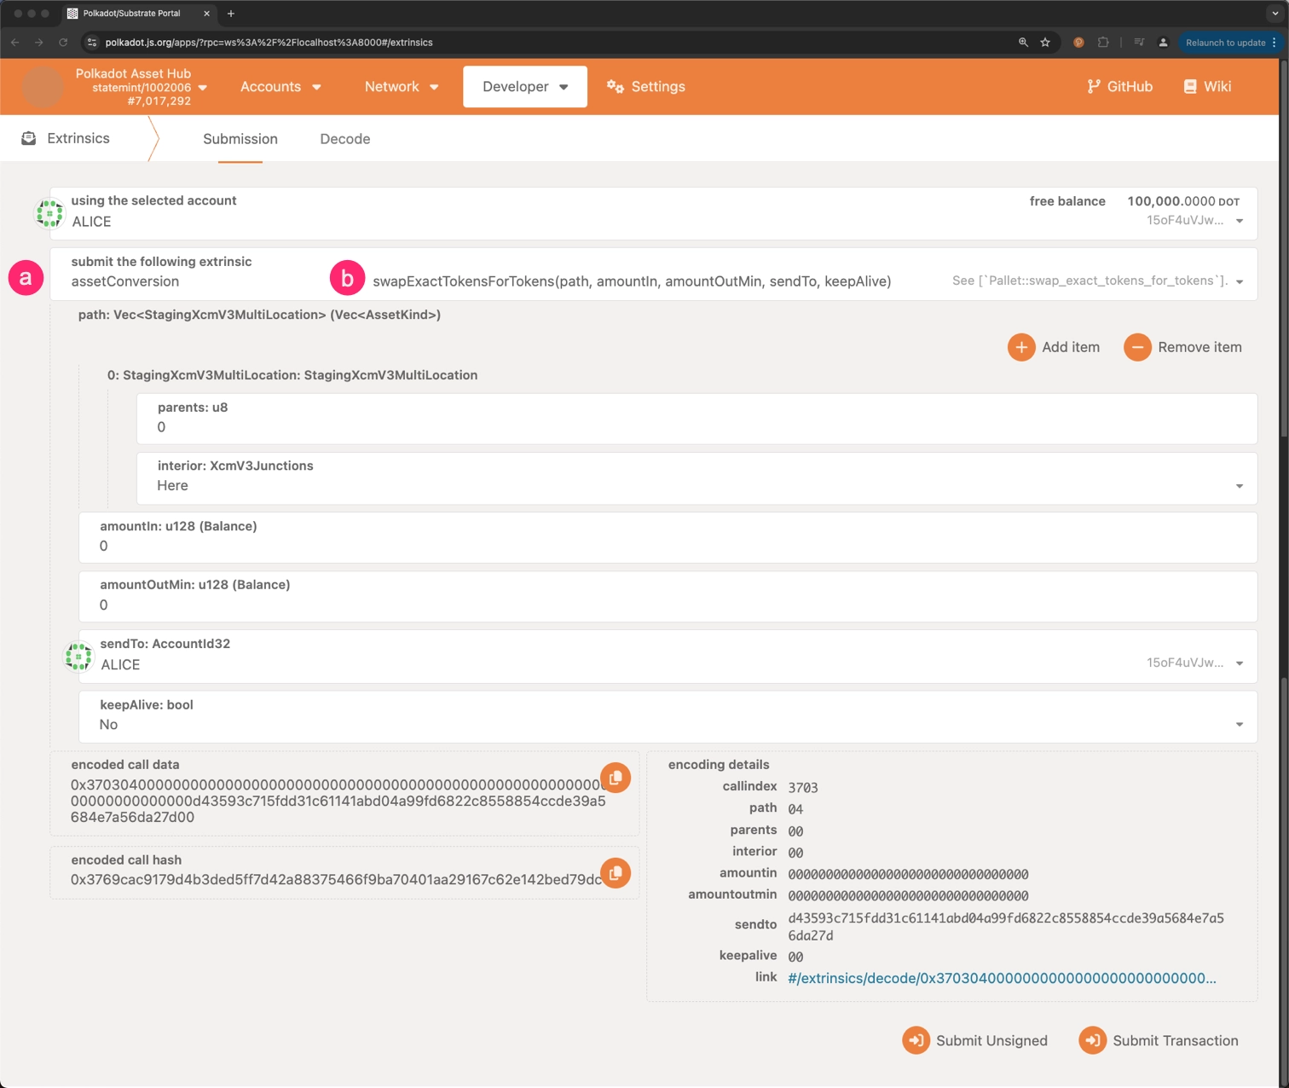Copy the encoded call data
1289x1088 pixels.
(615, 778)
